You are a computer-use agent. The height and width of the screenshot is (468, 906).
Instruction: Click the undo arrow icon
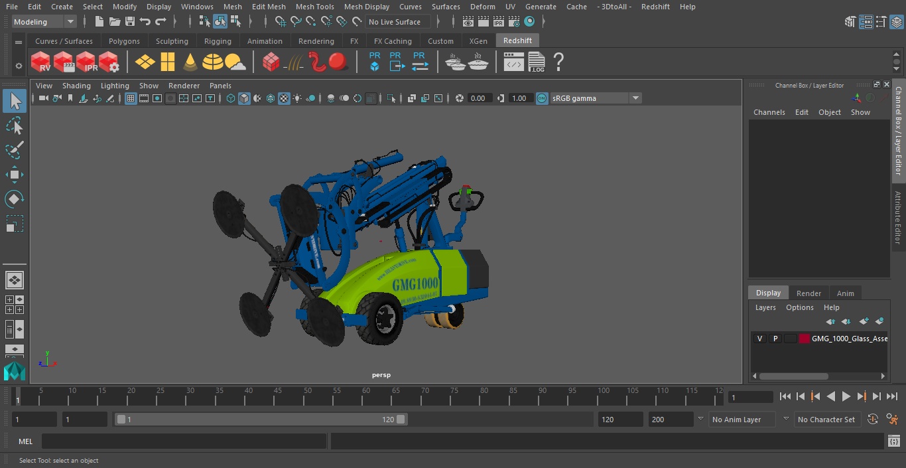click(x=145, y=22)
